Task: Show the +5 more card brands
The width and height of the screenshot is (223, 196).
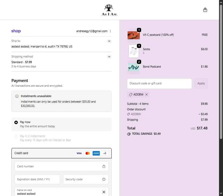Action: 105,153
